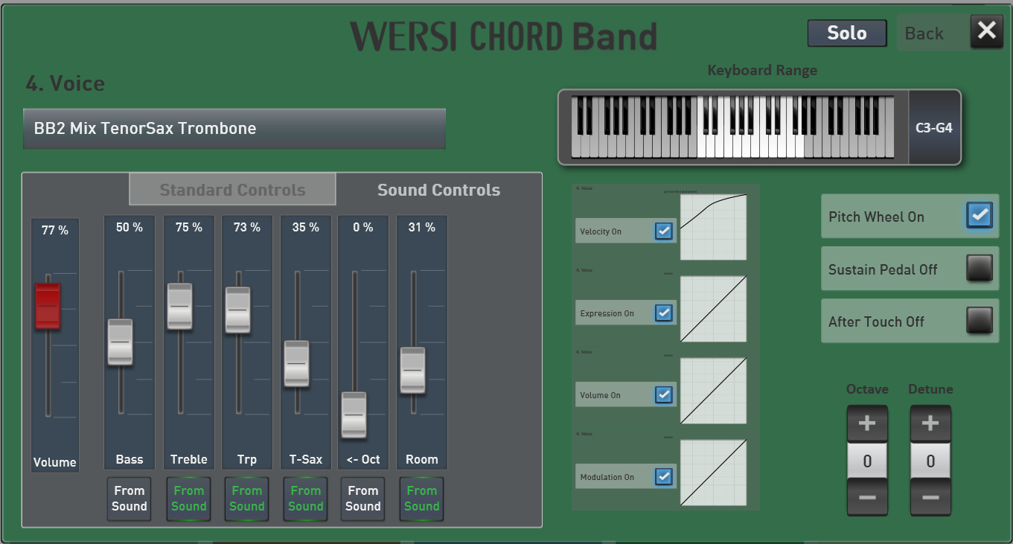Click the Octave value field showing 0
This screenshot has height=544, width=1013.
pyautogui.click(x=867, y=461)
